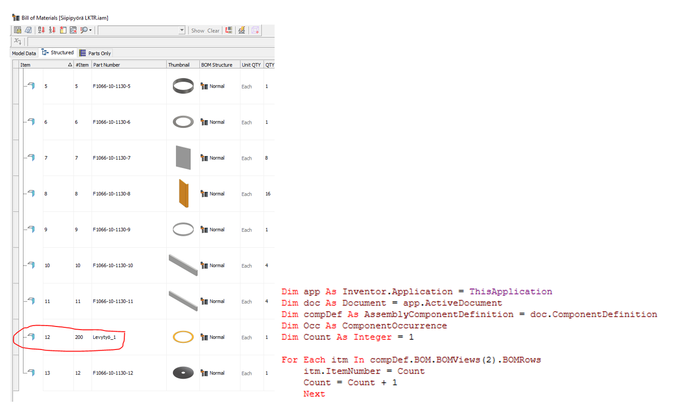Click the part icon in item 8's row
Screen dimensions: 675x414
(x=31, y=193)
